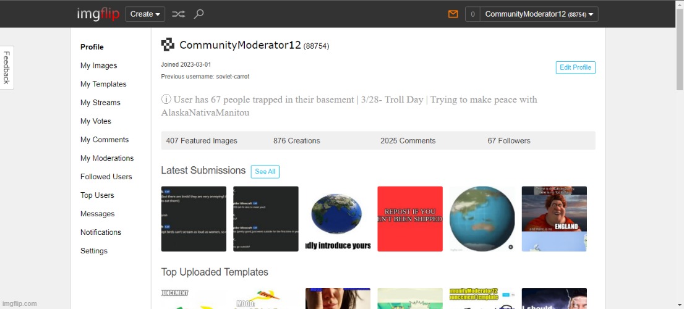The width and height of the screenshot is (684, 309).
Task: Open the spinning globe on grey submission
Action: point(482,219)
